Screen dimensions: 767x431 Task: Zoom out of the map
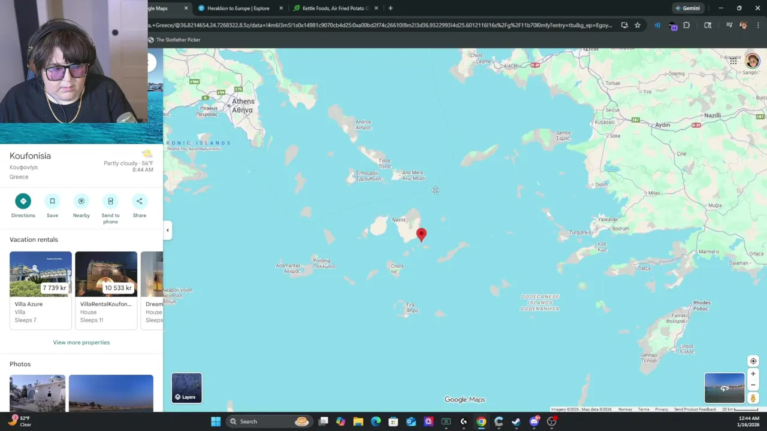click(x=753, y=385)
